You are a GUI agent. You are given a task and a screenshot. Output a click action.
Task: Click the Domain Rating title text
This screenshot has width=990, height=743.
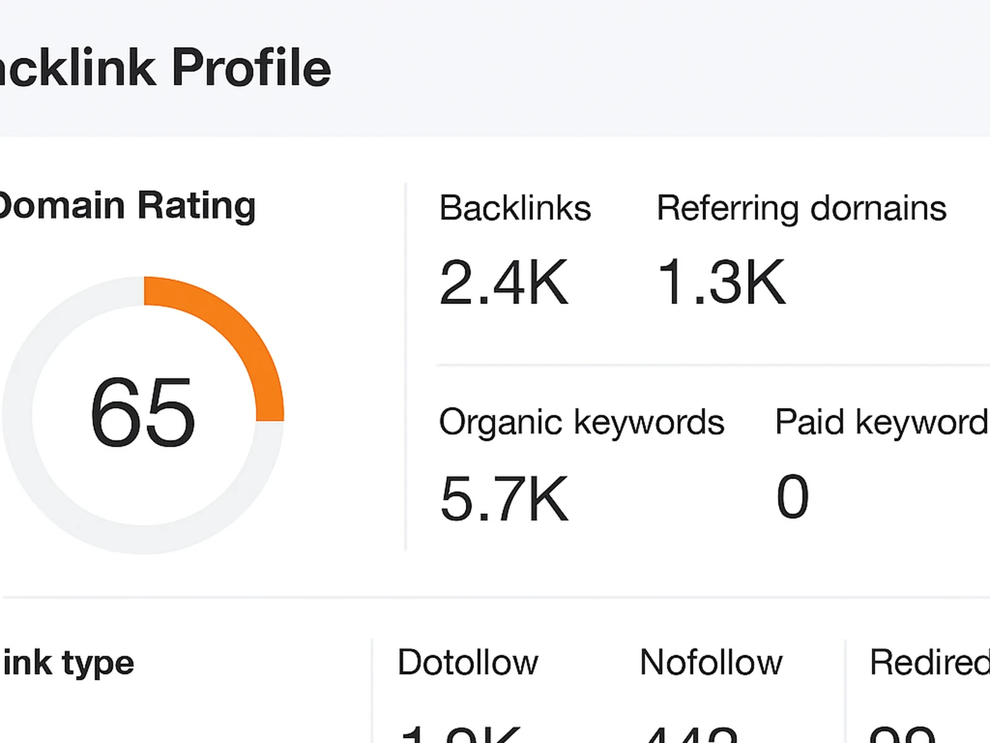[127, 204]
